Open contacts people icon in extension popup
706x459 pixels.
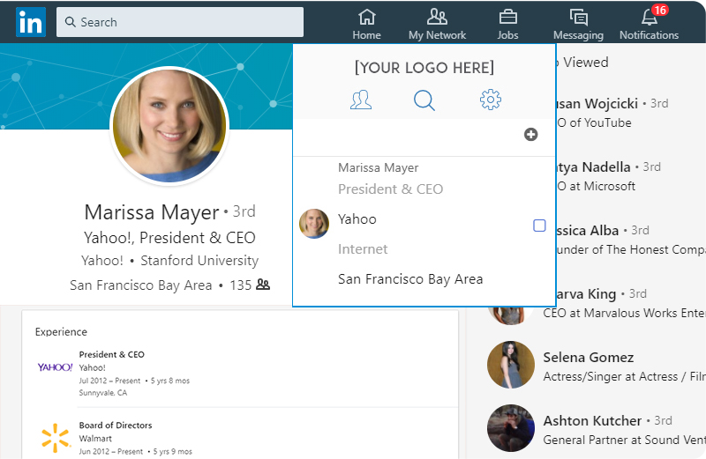pyautogui.click(x=361, y=100)
